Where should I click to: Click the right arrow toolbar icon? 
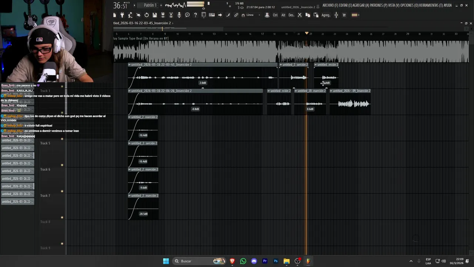[x=220, y=15]
